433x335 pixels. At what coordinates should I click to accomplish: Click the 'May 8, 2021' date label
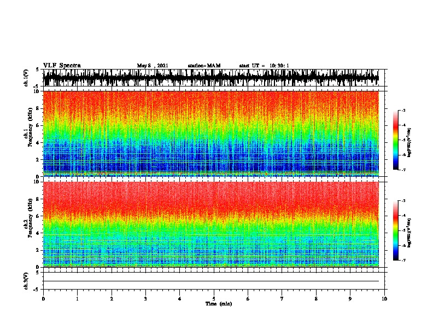(153, 66)
